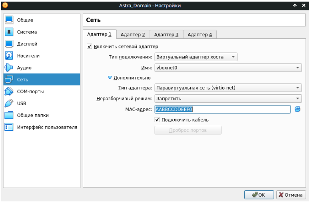Click the generate new MAC address icon
Image resolution: width=311 pixels, height=203 pixels.
[297, 109]
